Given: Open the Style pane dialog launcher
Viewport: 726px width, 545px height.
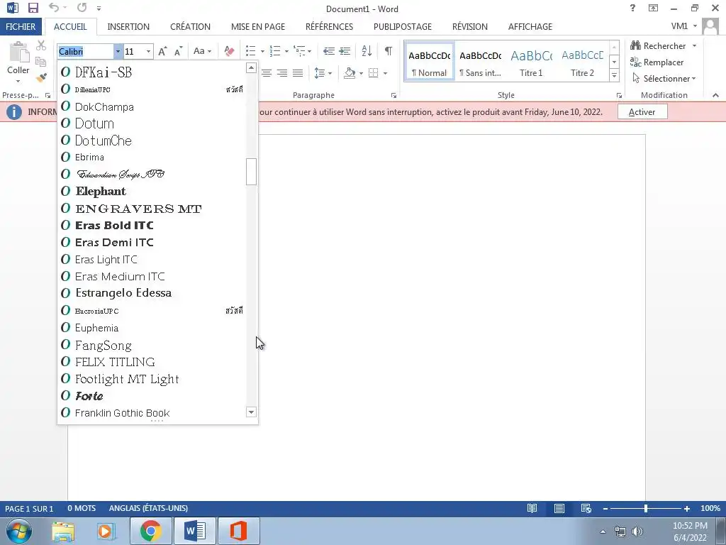Looking at the screenshot, I should [619, 96].
